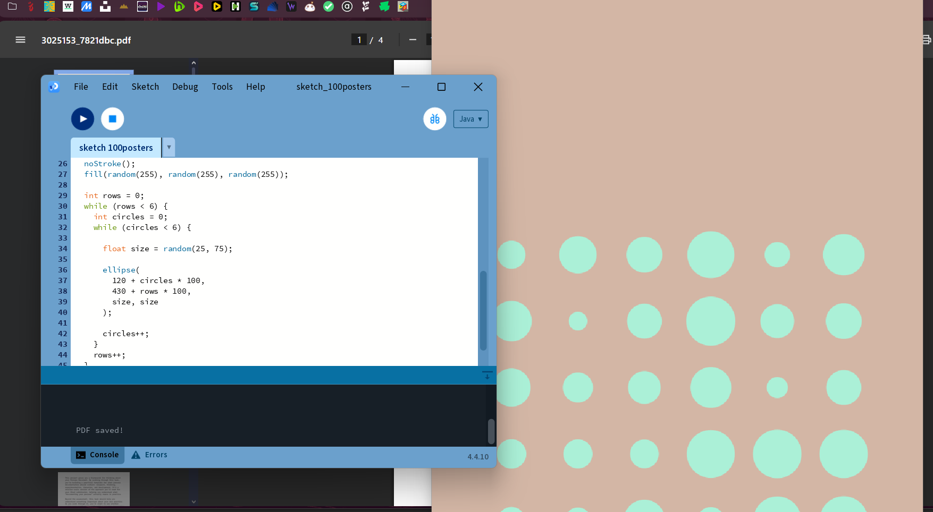933x512 pixels.
Task: Open the Debug menu
Action: click(185, 87)
